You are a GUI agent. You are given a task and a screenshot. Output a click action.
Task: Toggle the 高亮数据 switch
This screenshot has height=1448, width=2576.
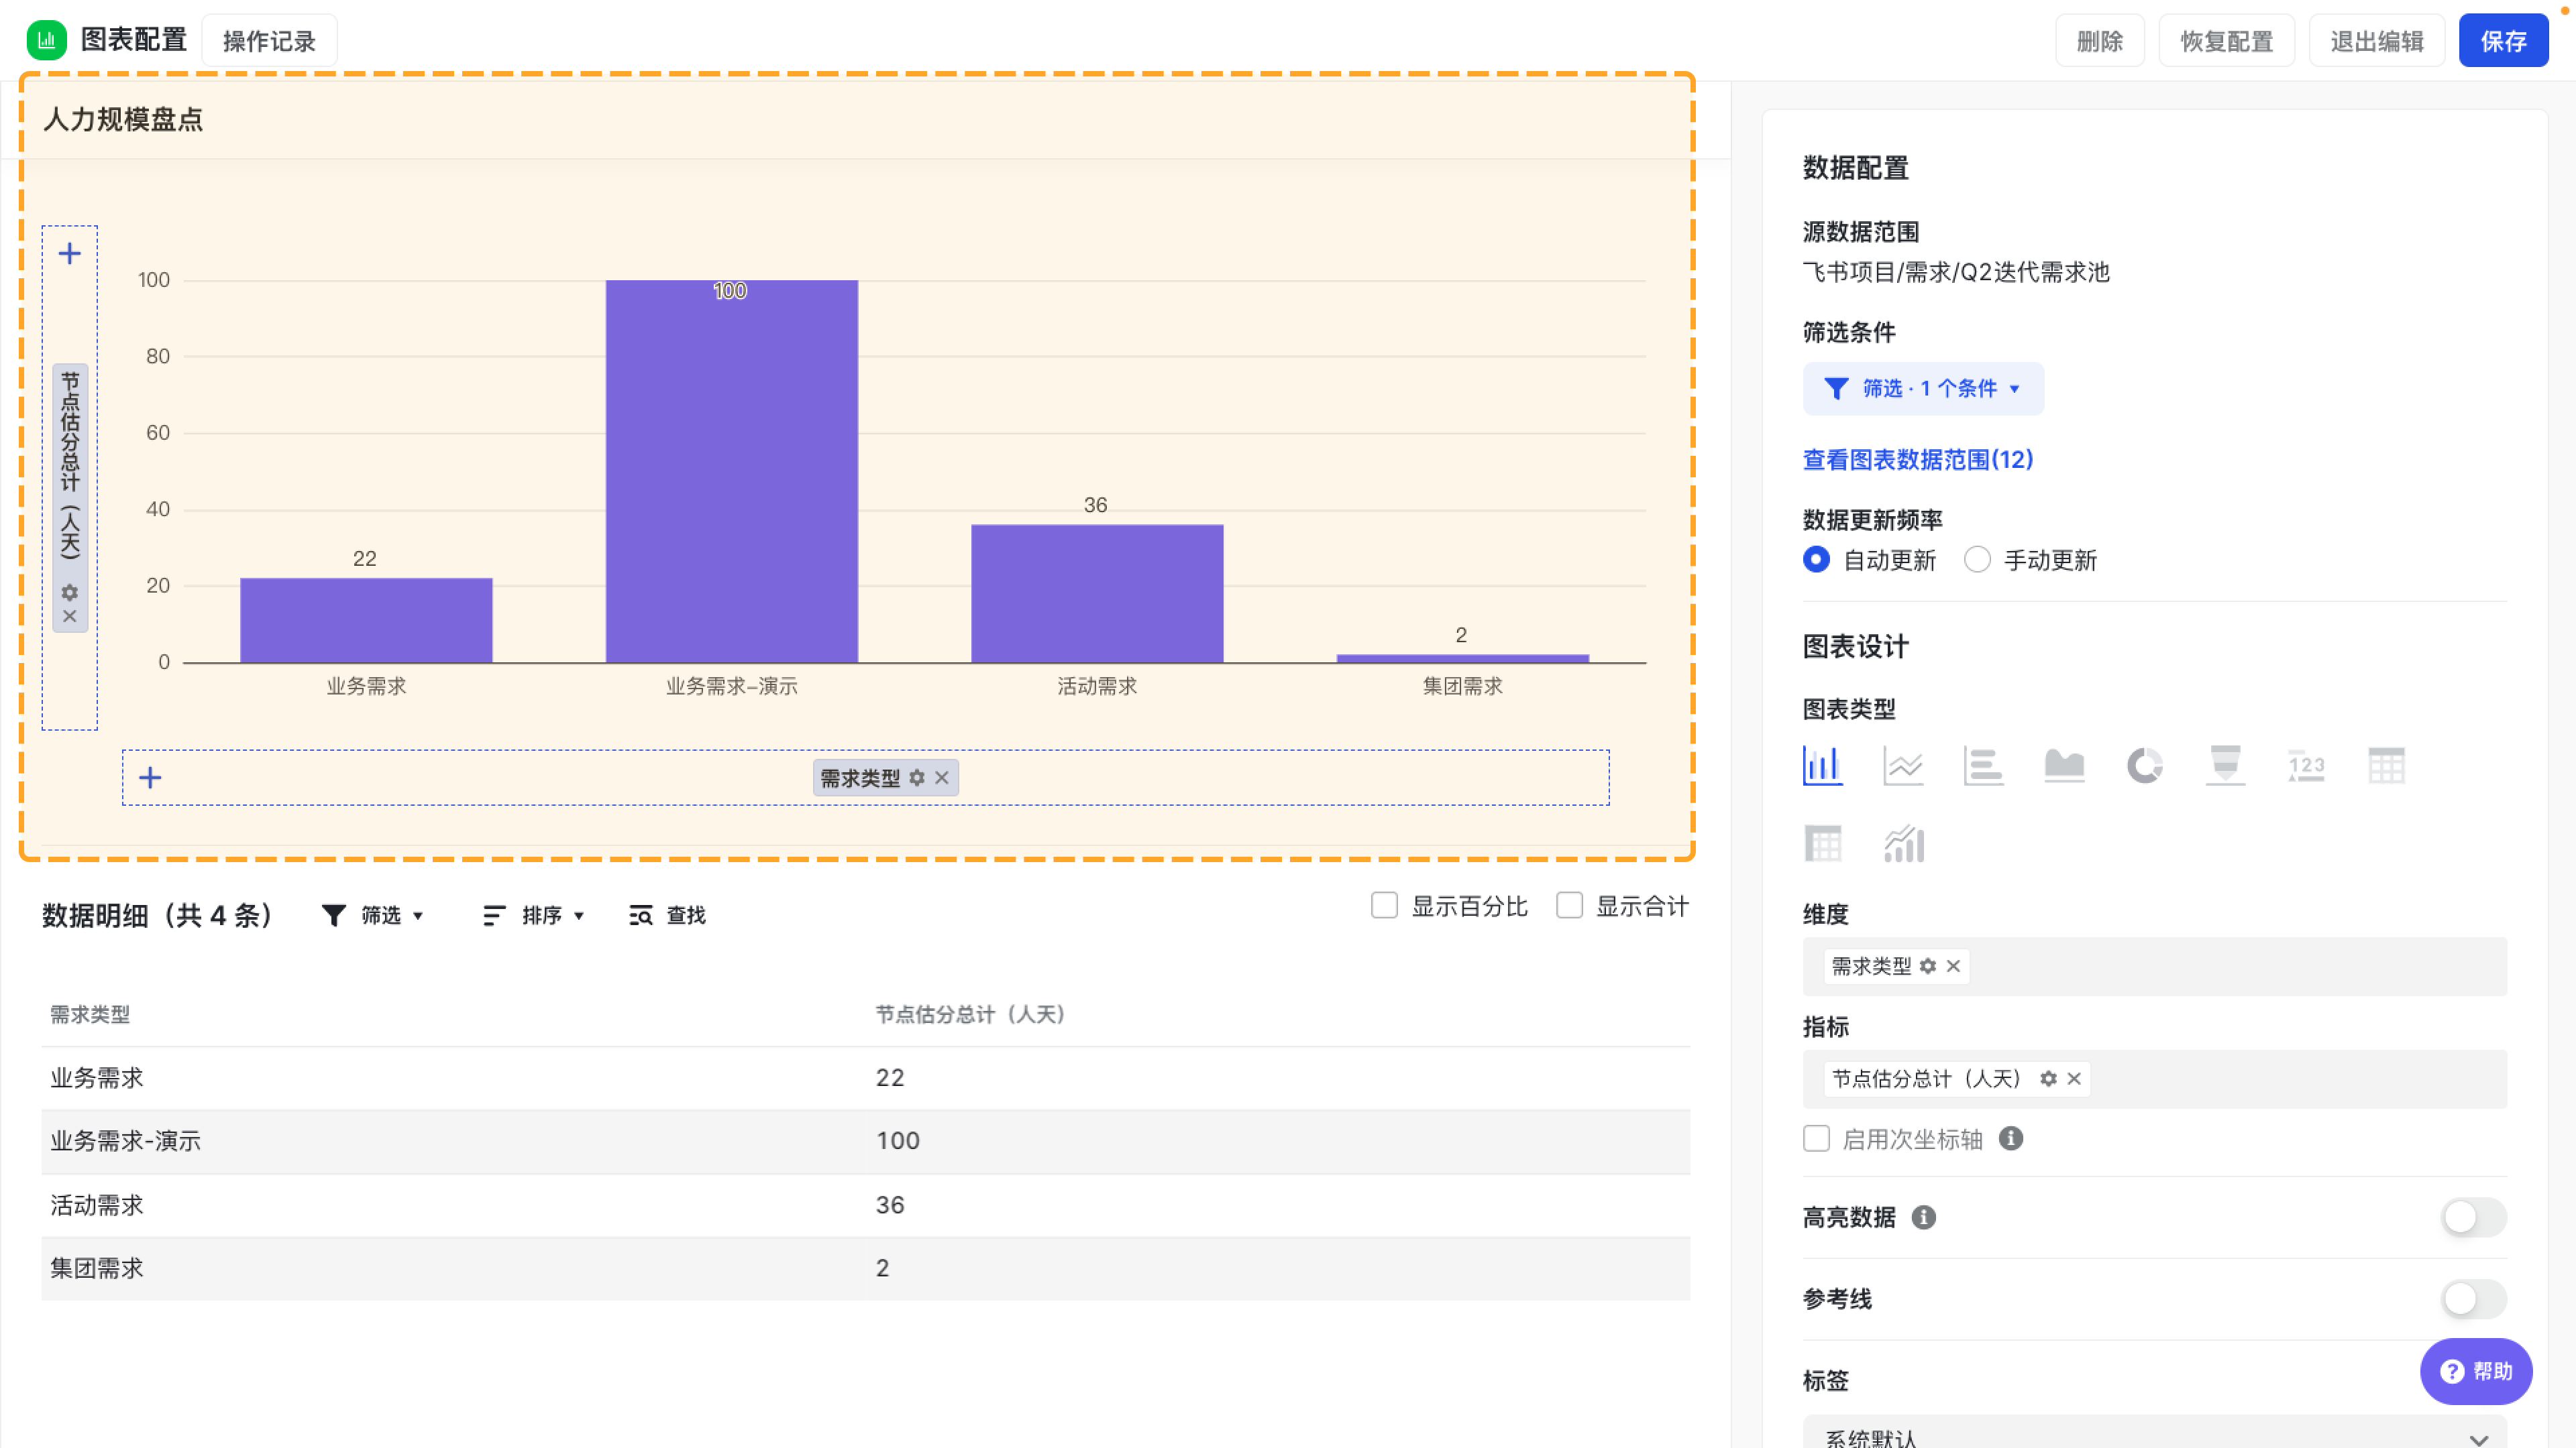[x=2473, y=1218]
